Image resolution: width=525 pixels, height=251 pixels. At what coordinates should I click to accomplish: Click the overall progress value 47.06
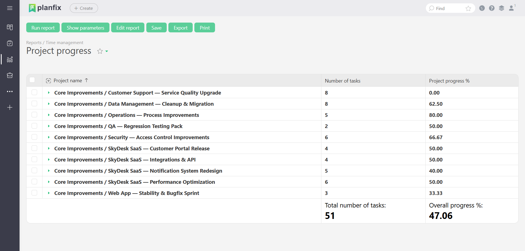point(441,216)
